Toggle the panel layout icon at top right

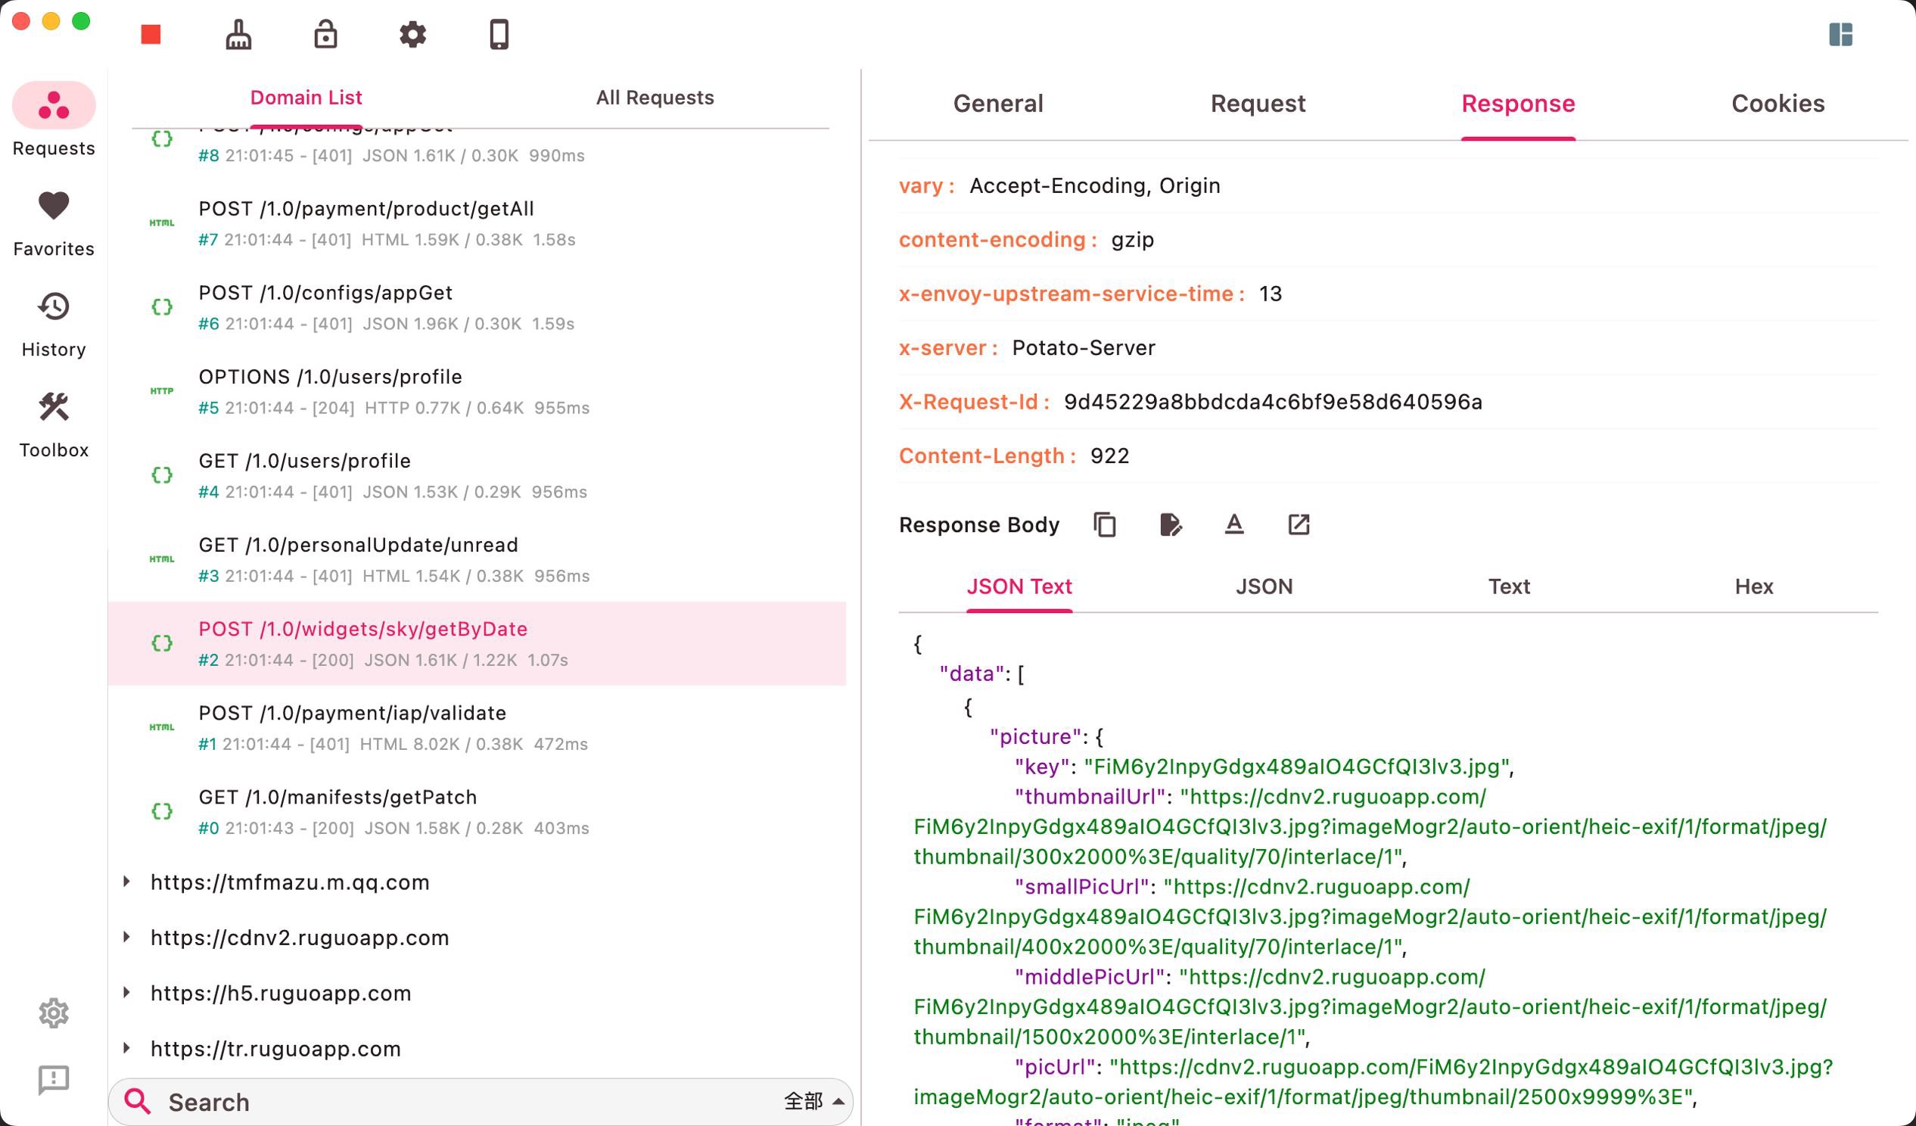(x=1840, y=34)
